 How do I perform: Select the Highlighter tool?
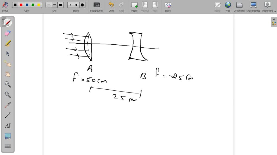click(7, 43)
